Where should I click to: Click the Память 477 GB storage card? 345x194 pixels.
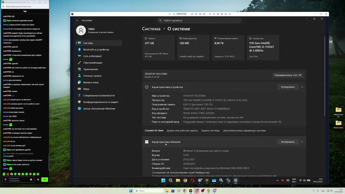pos(158,48)
